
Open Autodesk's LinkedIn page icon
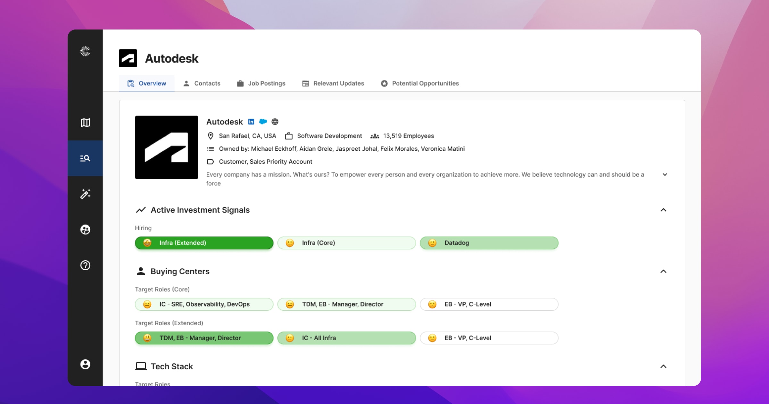click(251, 122)
